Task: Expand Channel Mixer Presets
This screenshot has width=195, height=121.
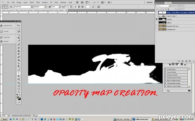Action: pyautogui.click(x=165, y=83)
